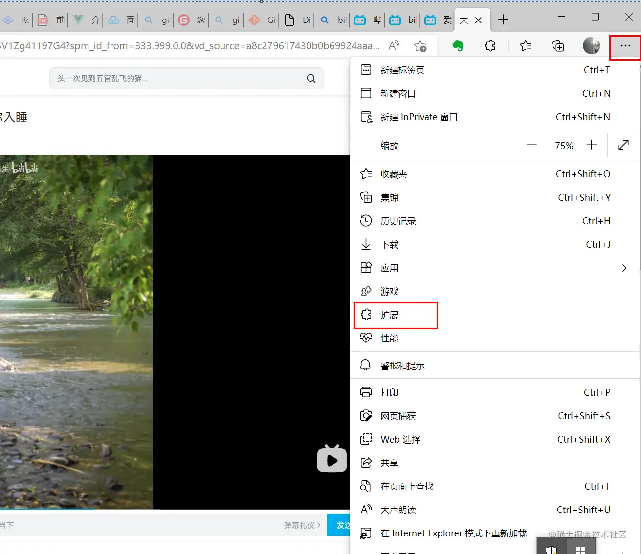Viewport: 641px width, 554px height.
Task: Switch to the Git tab labeled Gi
Action: pyautogui.click(x=262, y=20)
